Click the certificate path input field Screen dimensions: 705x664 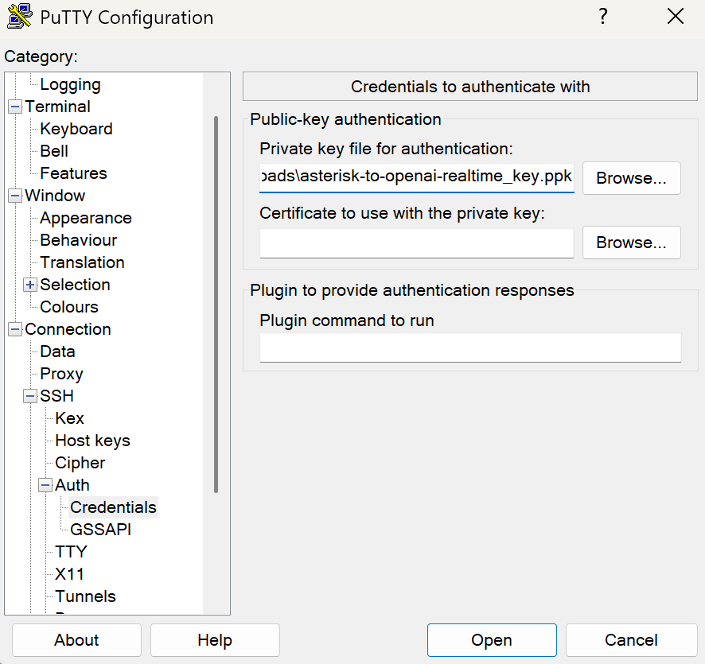pos(416,243)
